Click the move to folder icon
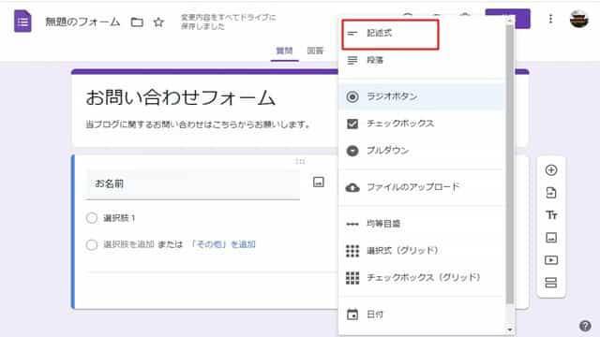Image resolution: width=600 pixels, height=337 pixels. click(x=137, y=22)
